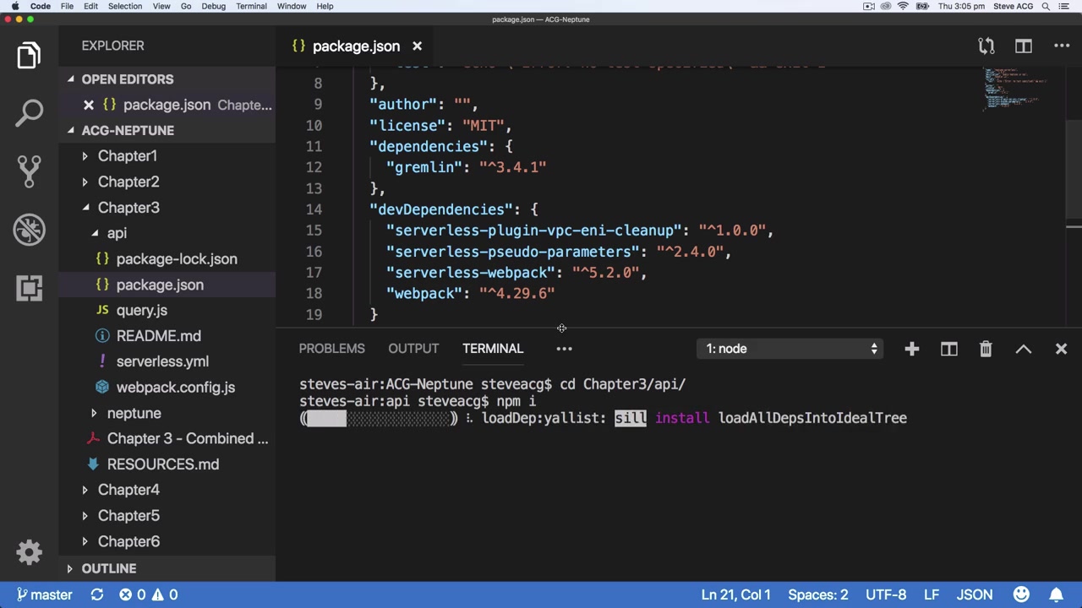Expand the Chapter4 folder
This screenshot has width=1082, height=608.
pos(128,490)
